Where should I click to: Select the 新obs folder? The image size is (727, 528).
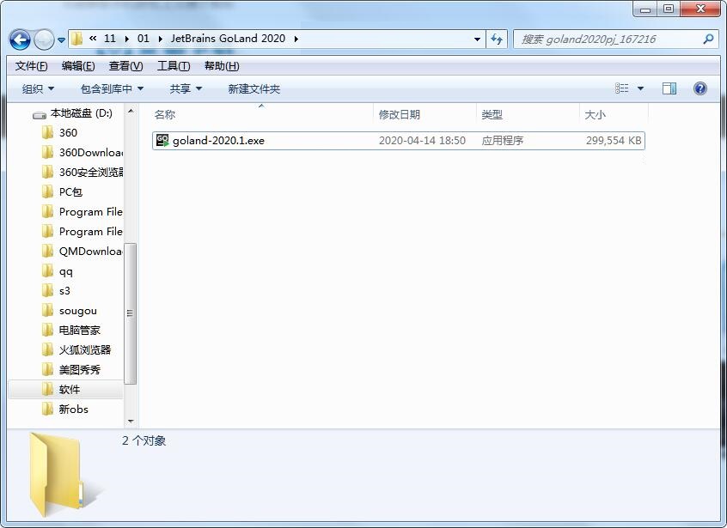(x=73, y=409)
